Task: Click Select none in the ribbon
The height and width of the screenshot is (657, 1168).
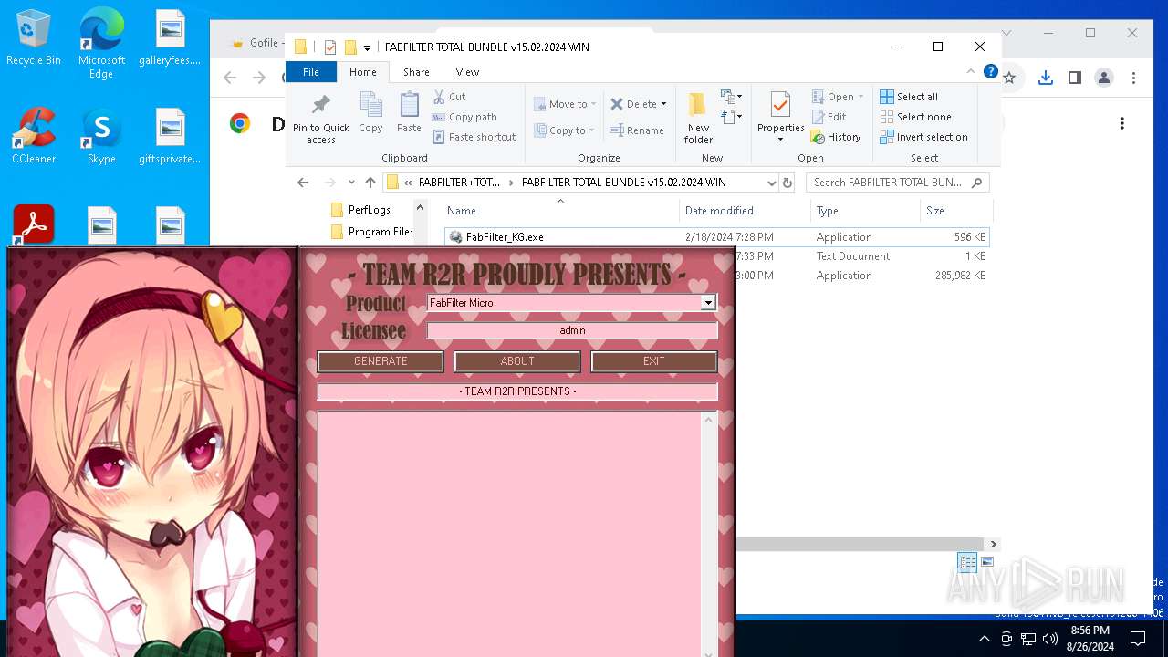Action: (x=915, y=117)
